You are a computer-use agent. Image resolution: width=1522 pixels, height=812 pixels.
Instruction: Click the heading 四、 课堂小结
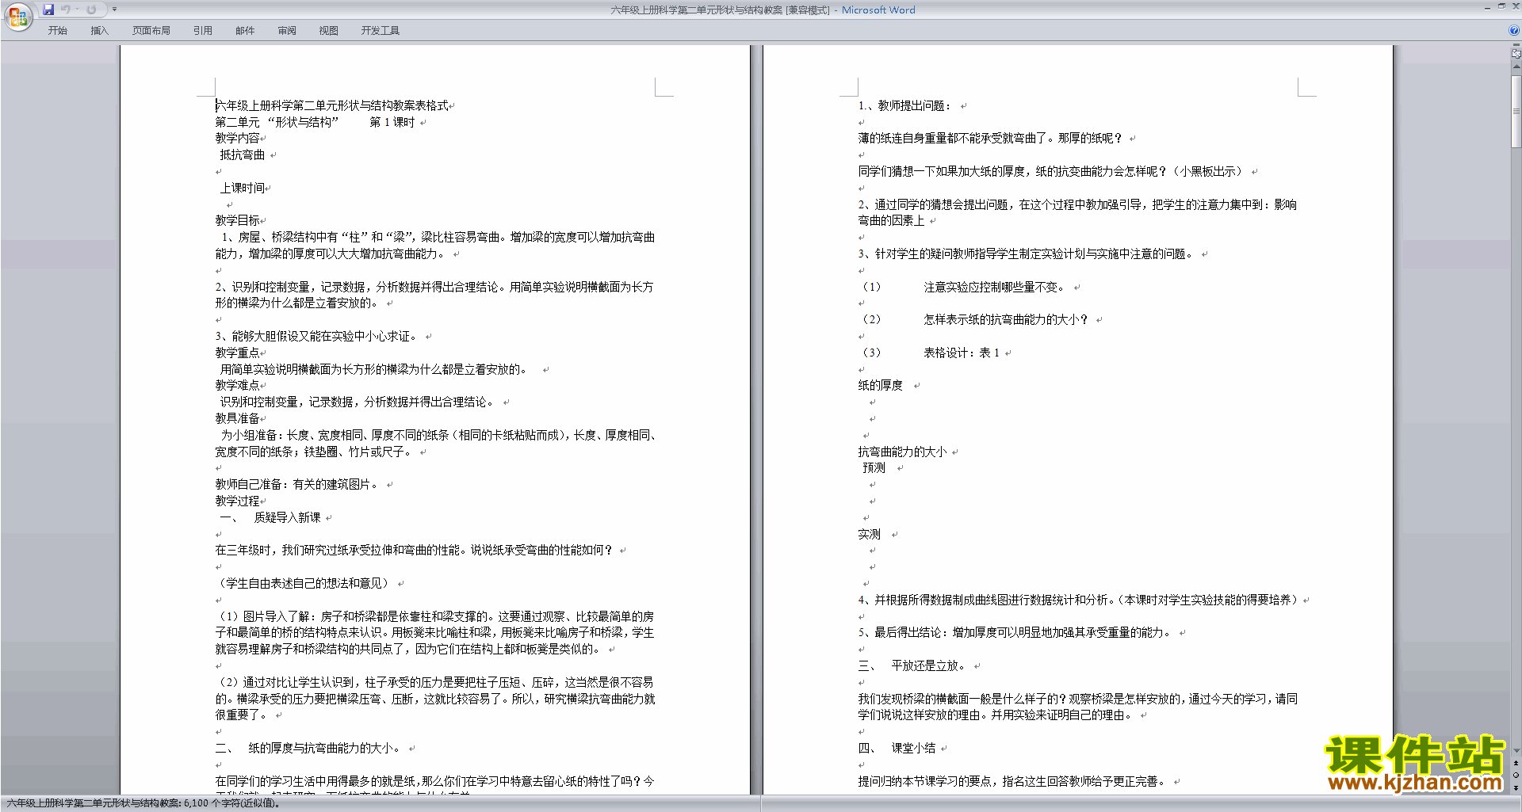(897, 748)
